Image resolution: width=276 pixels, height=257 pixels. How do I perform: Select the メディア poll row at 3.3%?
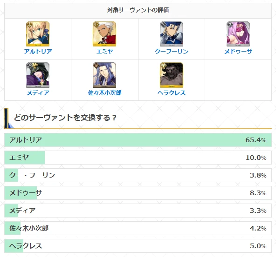pyautogui.click(x=138, y=211)
